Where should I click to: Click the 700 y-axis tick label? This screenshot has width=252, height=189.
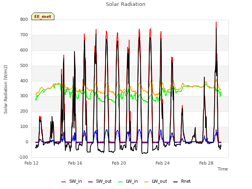click(x=24, y=35)
